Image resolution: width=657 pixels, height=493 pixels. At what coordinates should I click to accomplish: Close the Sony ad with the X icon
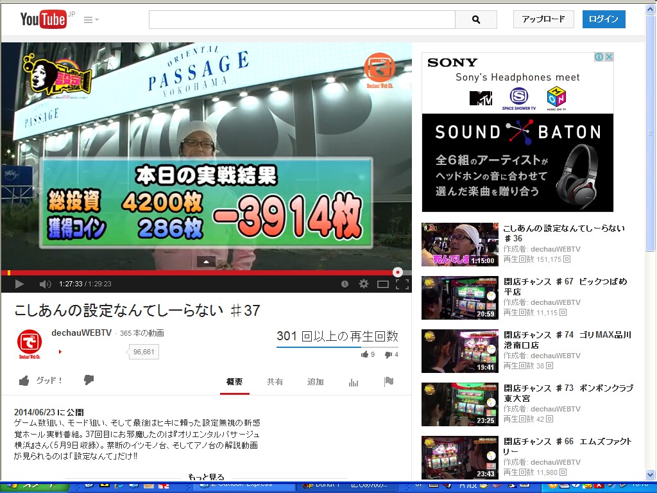tap(610, 56)
